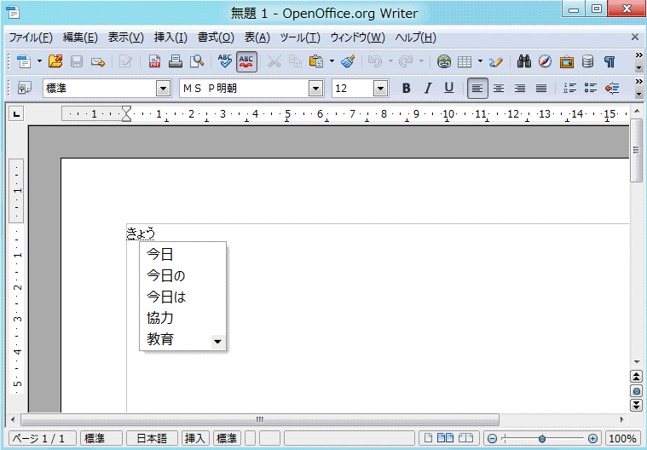
Task: Run Spelling and Grammar check icon
Action: 225,62
